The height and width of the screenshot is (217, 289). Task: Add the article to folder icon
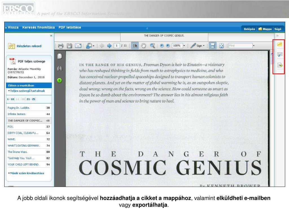click(280, 44)
